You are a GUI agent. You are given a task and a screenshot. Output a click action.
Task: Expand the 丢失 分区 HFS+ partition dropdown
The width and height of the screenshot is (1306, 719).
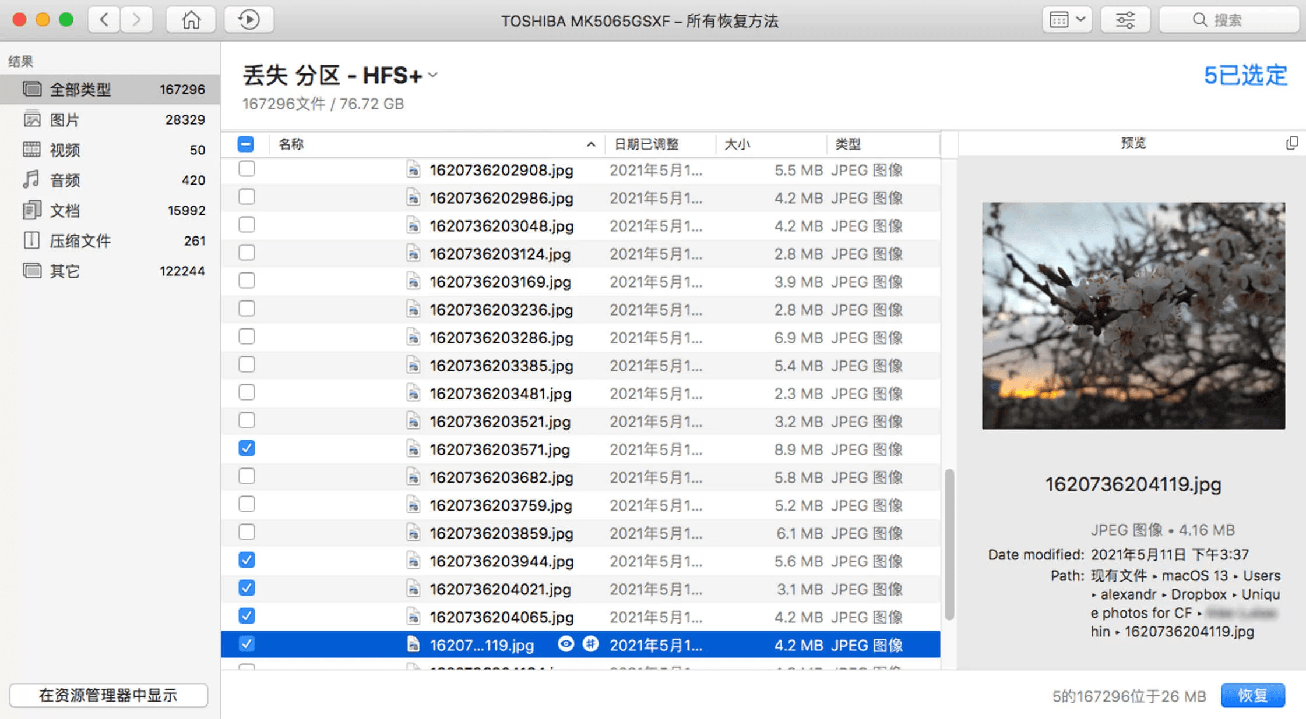click(x=433, y=75)
